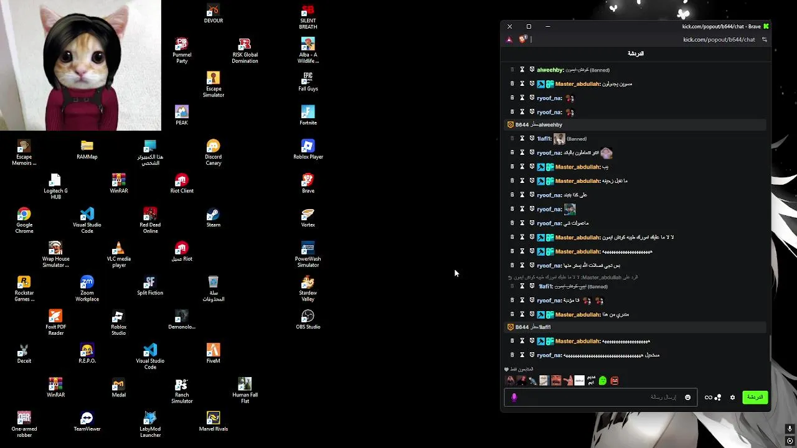Click the Kick chat window scrollbar
The image size is (797, 448).
coord(770,348)
